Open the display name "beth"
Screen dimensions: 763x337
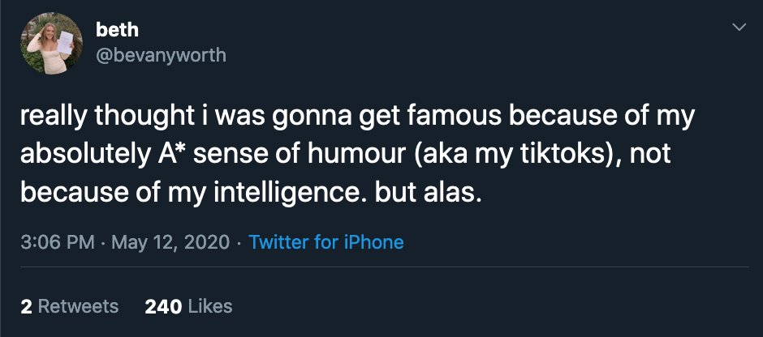point(117,30)
